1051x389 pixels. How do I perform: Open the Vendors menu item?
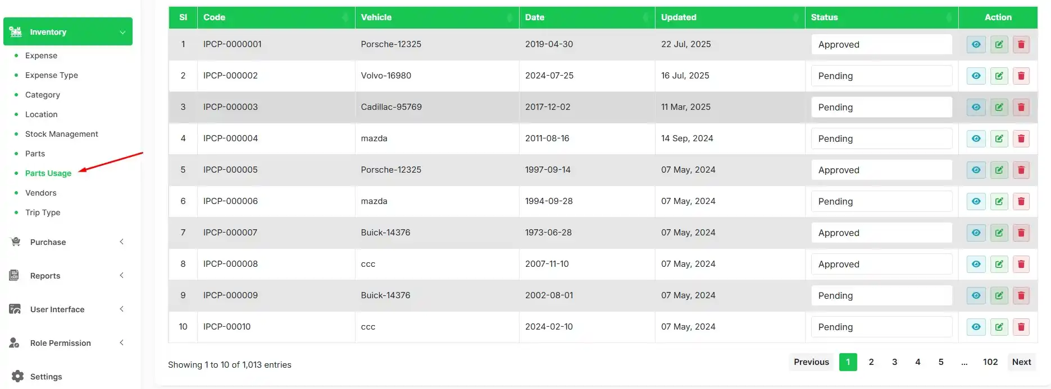pyautogui.click(x=41, y=193)
